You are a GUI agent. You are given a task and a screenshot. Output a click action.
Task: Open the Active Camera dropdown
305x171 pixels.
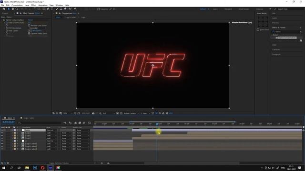pyautogui.click(x=131, y=113)
